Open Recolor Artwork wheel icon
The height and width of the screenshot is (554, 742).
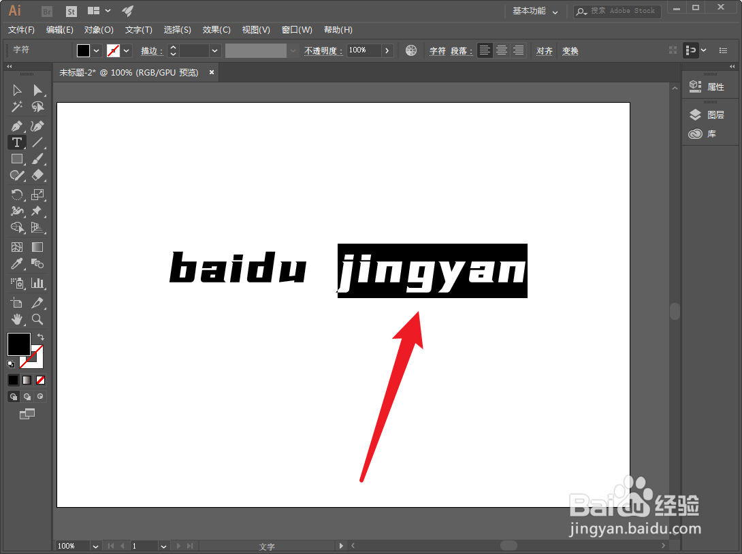(x=411, y=50)
